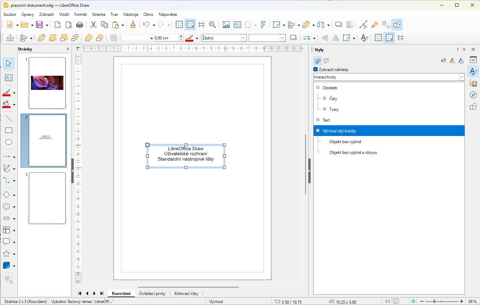The height and width of the screenshot is (305, 480).
Task: Expand the Text style node
Action: [318, 120]
